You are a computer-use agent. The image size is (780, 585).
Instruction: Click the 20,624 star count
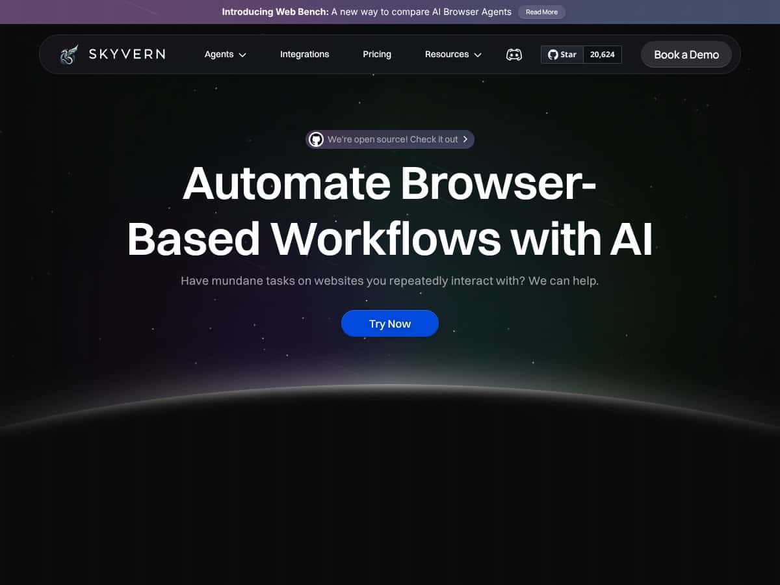point(602,55)
